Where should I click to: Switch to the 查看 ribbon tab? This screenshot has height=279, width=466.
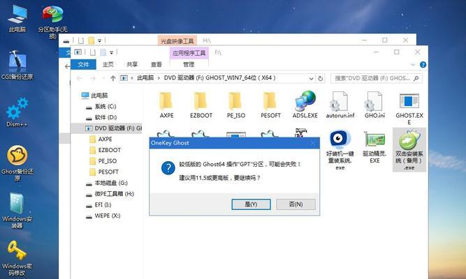pyautogui.click(x=156, y=64)
